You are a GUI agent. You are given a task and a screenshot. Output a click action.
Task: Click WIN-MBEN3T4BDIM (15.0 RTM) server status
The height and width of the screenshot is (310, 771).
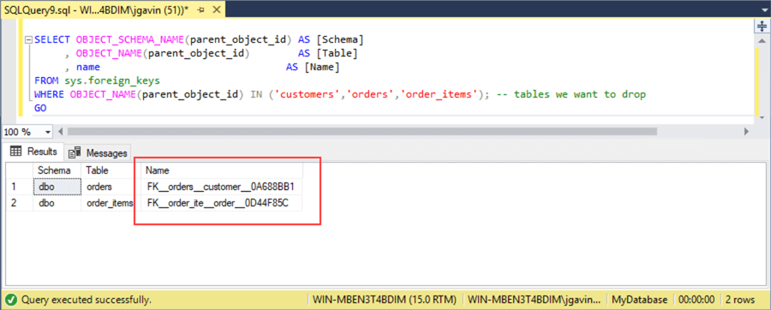point(385,299)
